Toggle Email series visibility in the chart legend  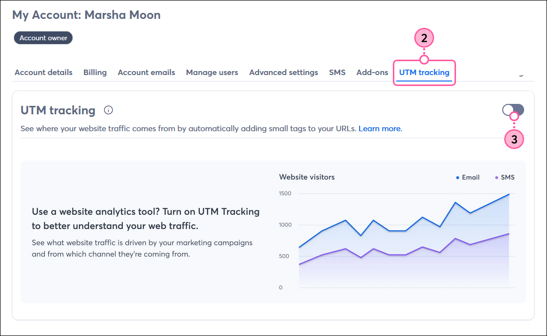coord(467,177)
